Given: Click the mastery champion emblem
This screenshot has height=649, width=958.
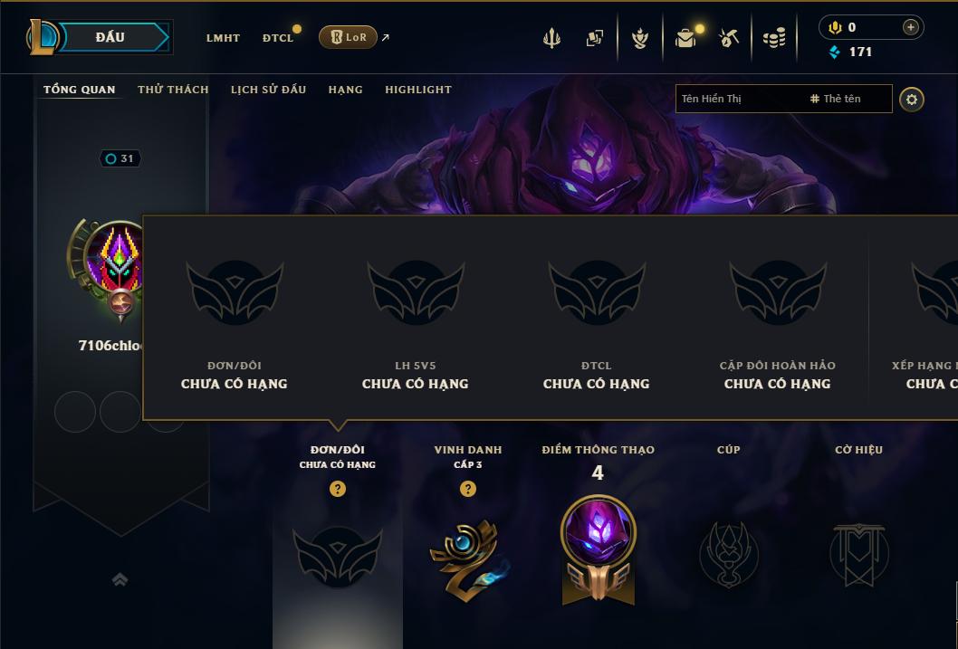Looking at the screenshot, I should pyautogui.click(x=599, y=549).
